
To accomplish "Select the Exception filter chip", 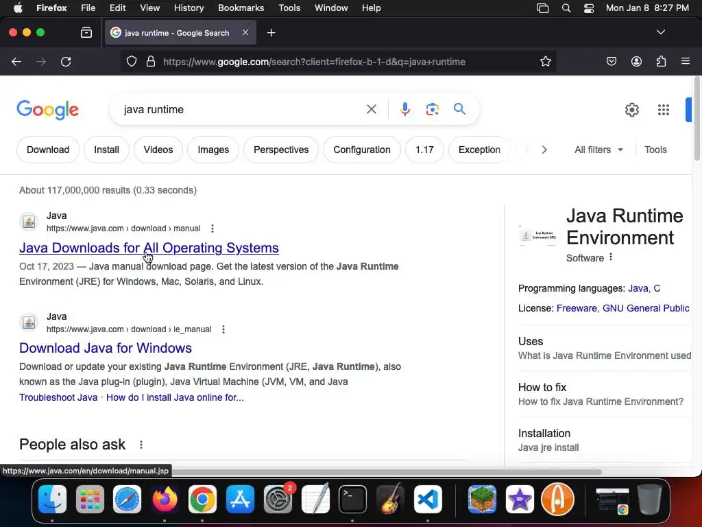I will click(479, 150).
